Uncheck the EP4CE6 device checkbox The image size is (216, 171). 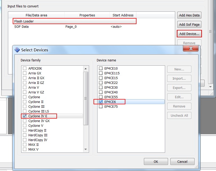[x=101, y=102]
